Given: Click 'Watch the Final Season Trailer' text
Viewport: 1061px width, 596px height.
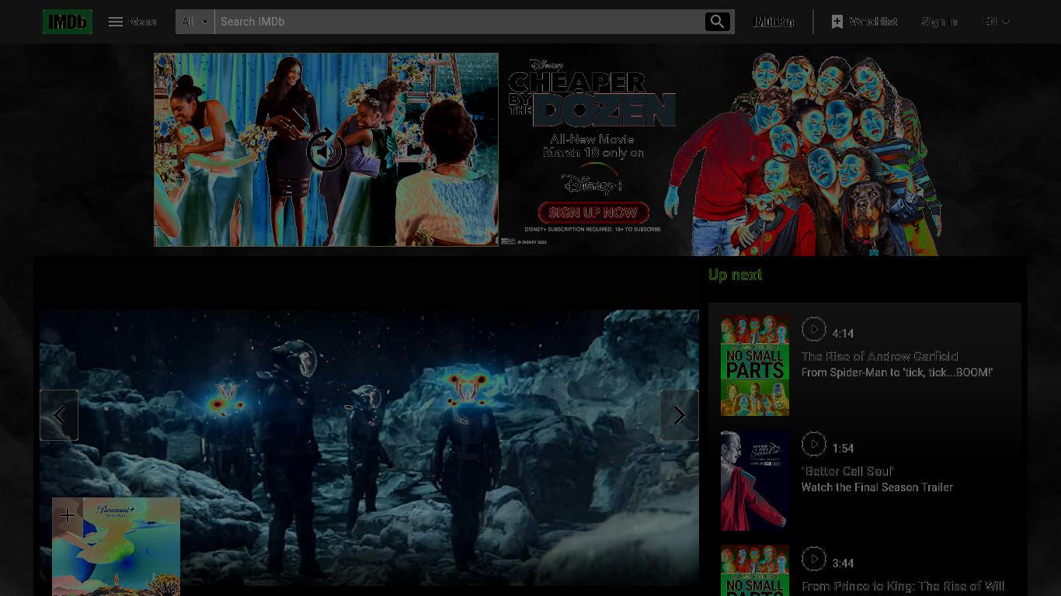Looking at the screenshot, I should click(877, 487).
